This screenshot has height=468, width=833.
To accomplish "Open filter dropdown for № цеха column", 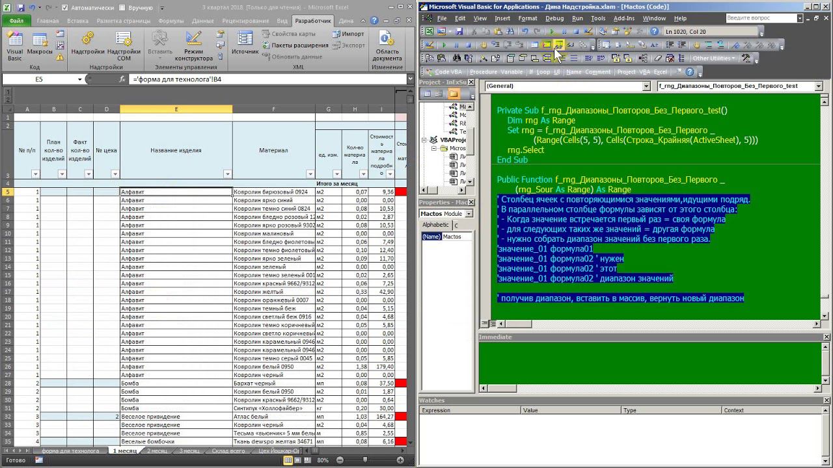I will click(x=115, y=174).
